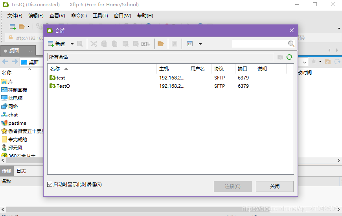Viewport: 342px width, 216px height.
Task: Click the 新建 new session button
Action: 57,44
